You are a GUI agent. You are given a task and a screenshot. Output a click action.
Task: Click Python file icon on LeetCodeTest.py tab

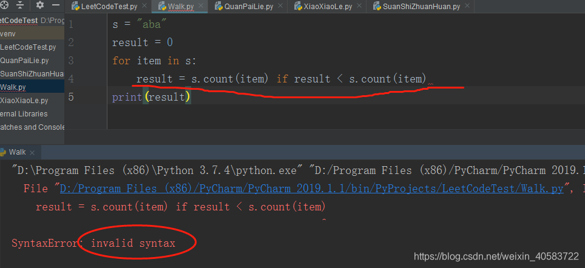tap(75, 6)
